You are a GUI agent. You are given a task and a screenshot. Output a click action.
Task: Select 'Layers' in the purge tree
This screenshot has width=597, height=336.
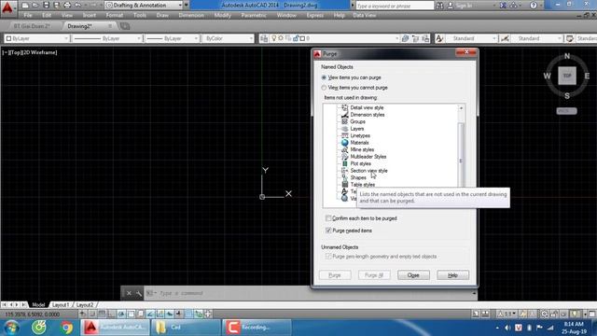click(356, 129)
